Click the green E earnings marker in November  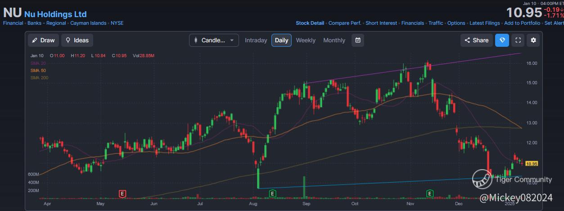click(430, 194)
